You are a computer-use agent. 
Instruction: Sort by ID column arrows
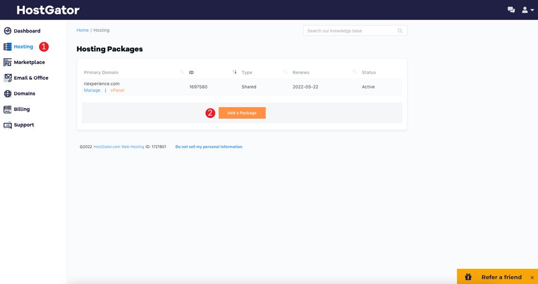(234, 72)
